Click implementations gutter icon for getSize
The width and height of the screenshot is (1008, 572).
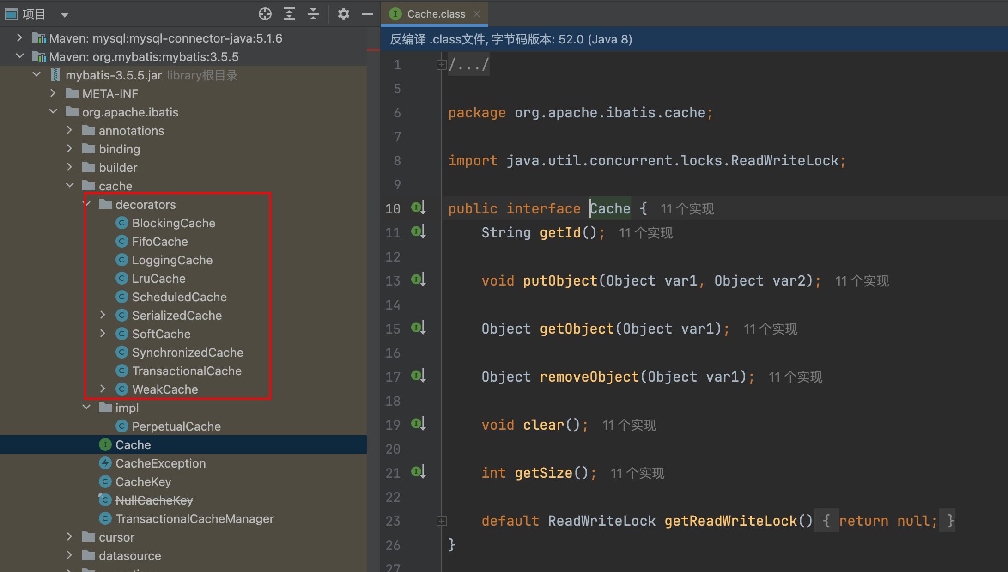tap(419, 472)
